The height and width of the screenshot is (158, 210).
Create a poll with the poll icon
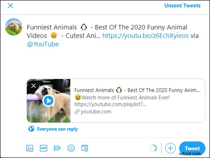57,148
